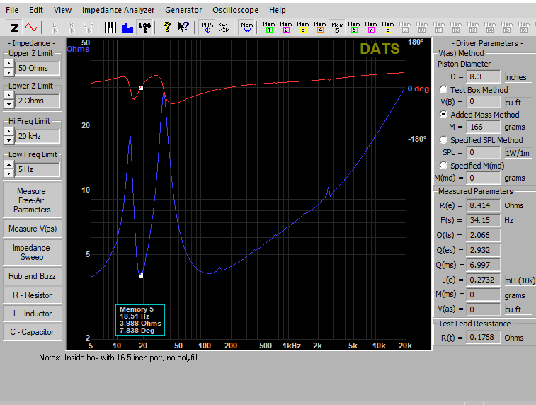536x405 pixels.
Task: Increase the Lower Z Limit with up arrow
Action: (9, 96)
